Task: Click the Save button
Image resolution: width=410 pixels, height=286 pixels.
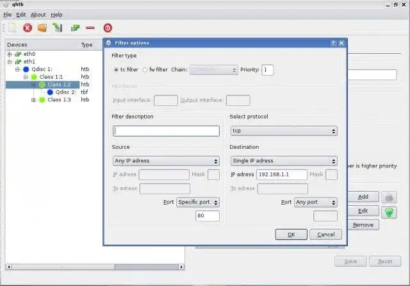Action: coord(350,261)
